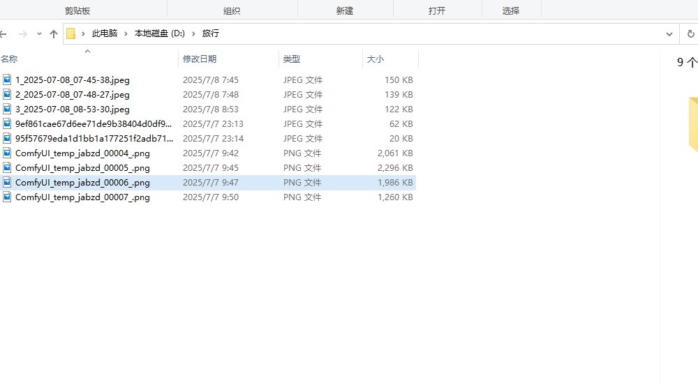Click size value 1,260 KB

395,197
